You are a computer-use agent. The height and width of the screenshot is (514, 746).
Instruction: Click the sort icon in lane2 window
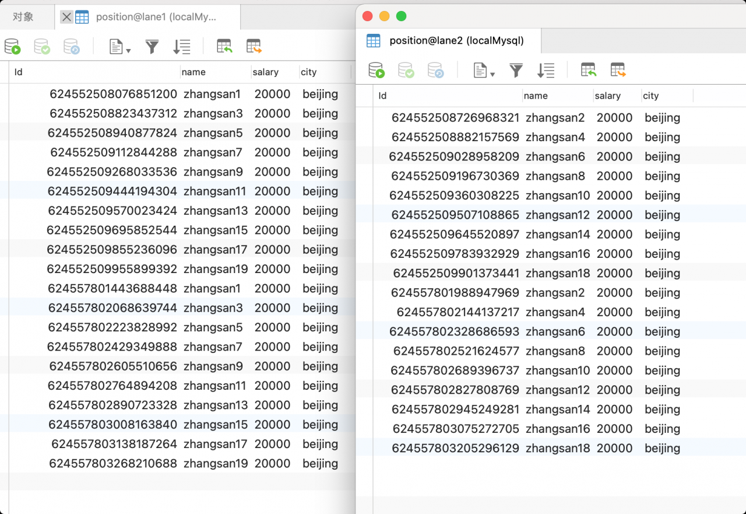pos(546,71)
